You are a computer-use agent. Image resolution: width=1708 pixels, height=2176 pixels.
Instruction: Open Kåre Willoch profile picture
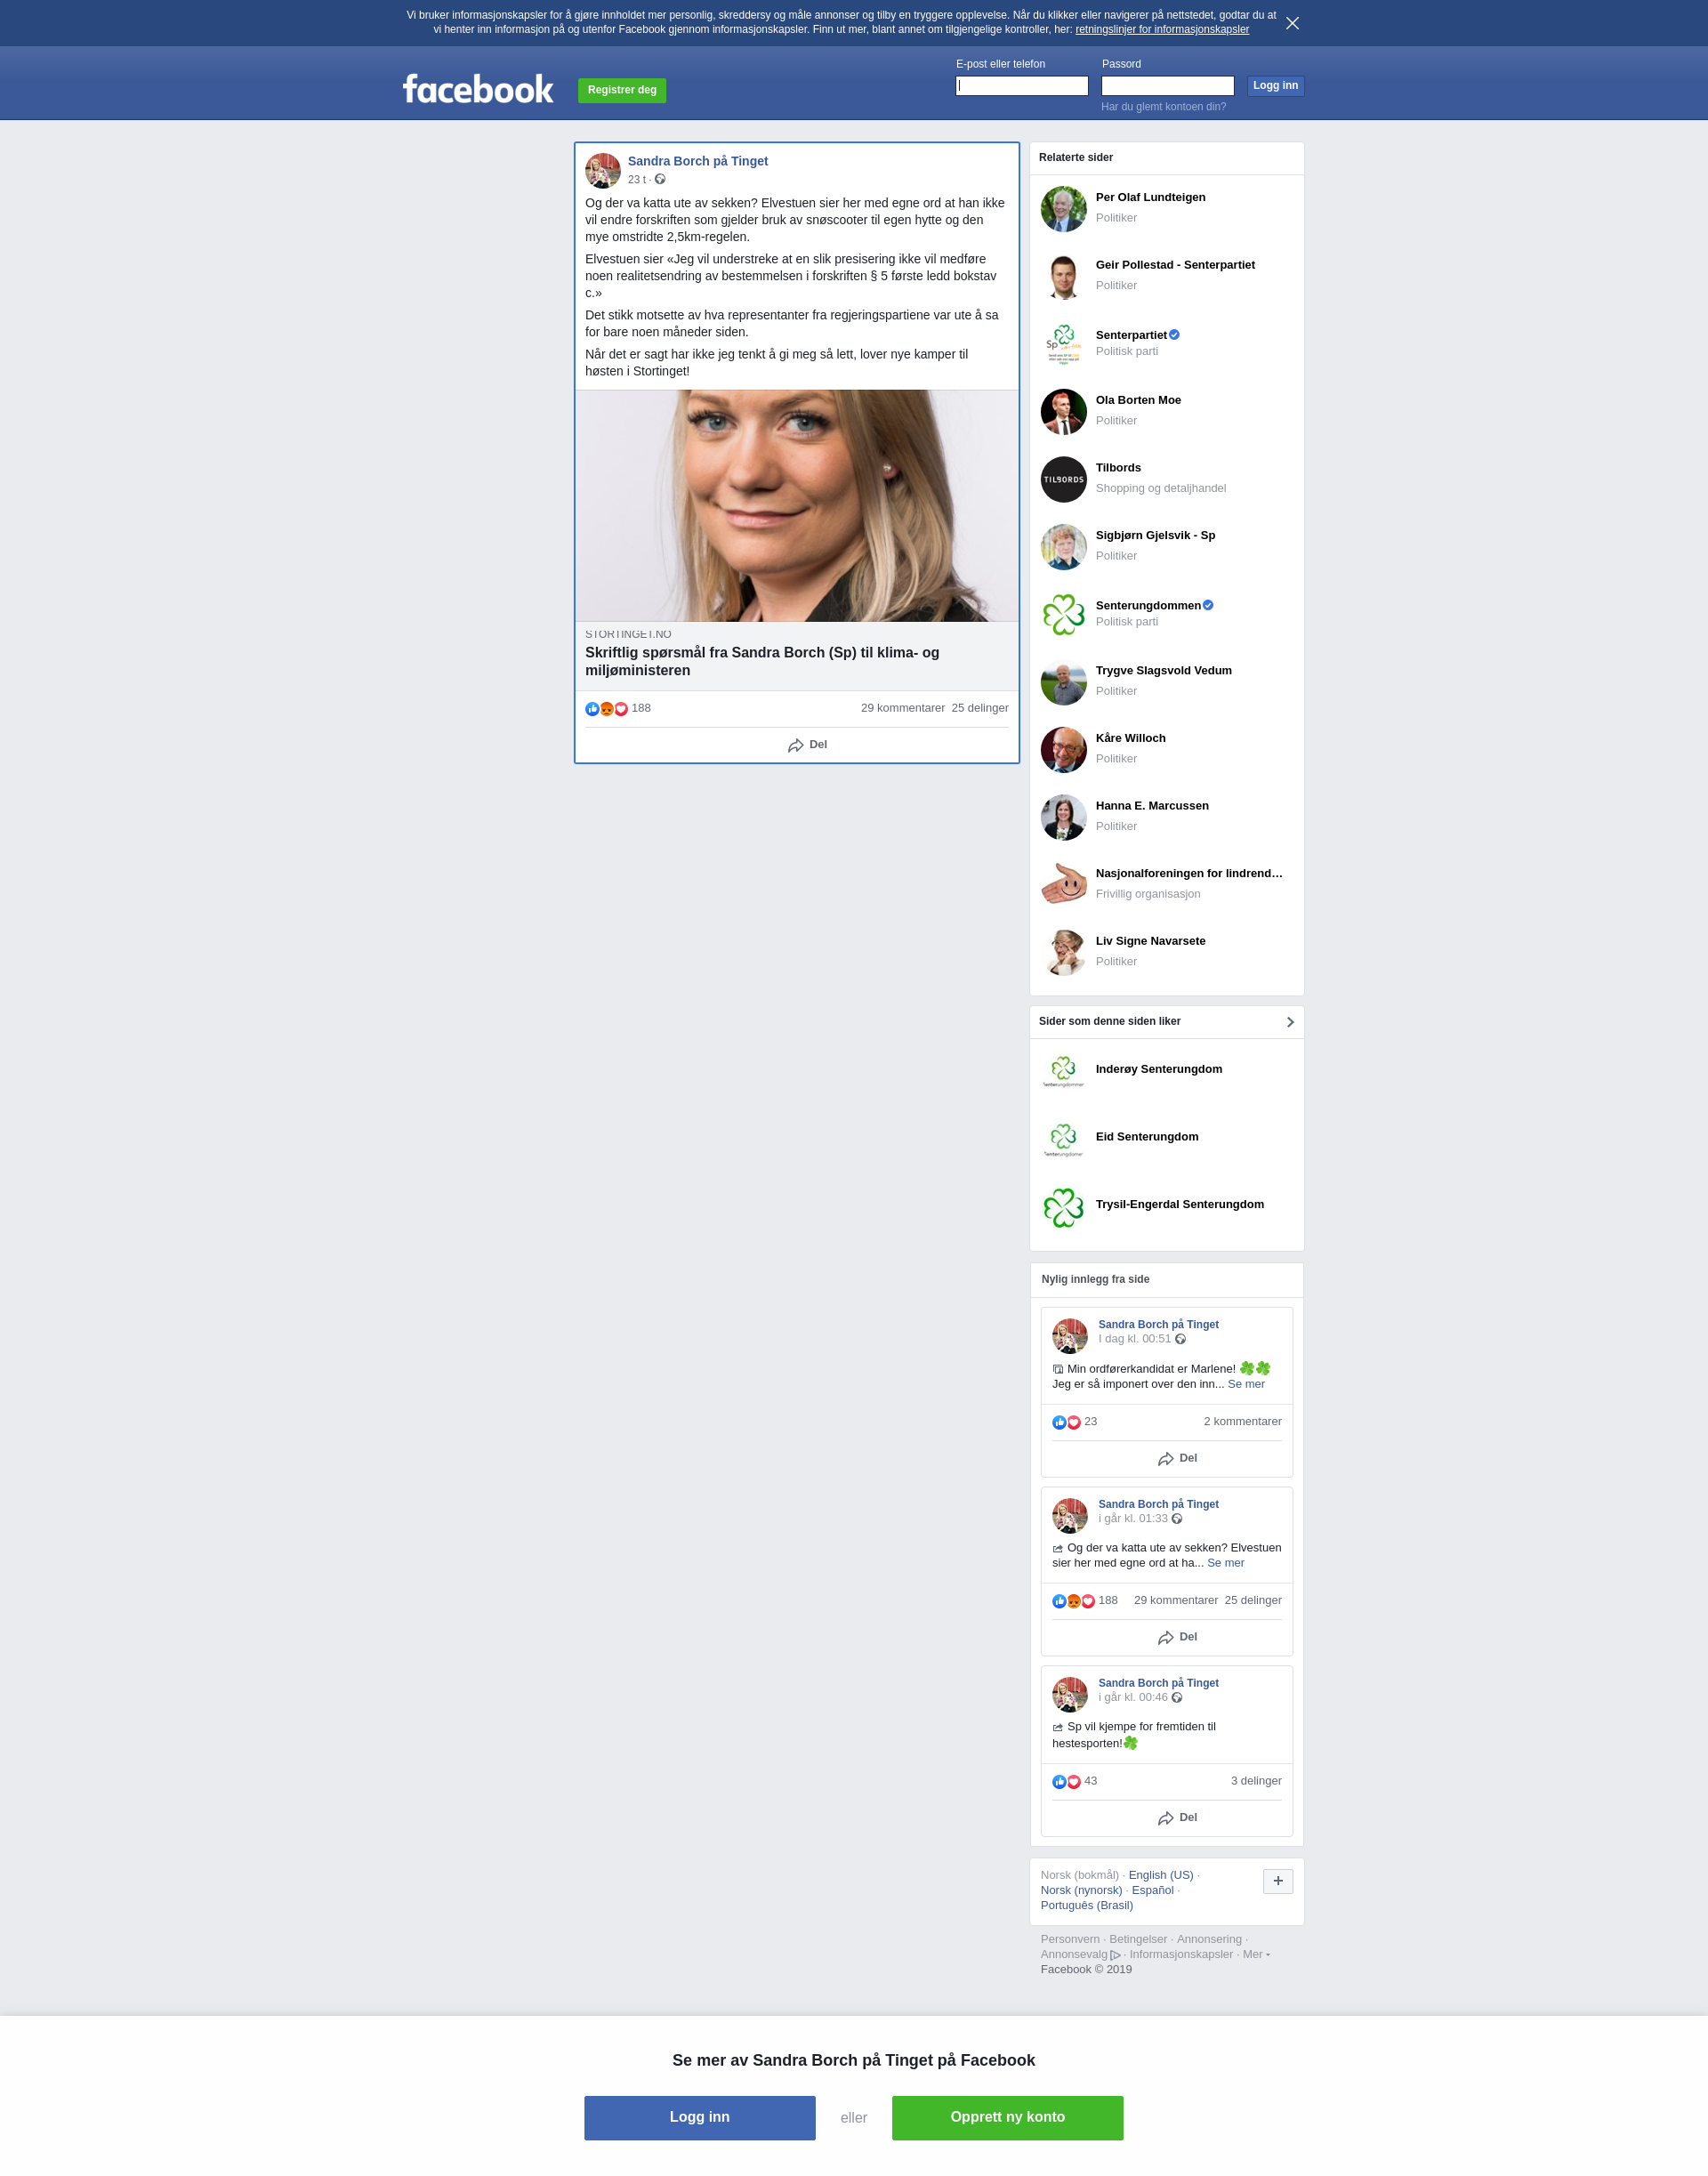click(1063, 749)
